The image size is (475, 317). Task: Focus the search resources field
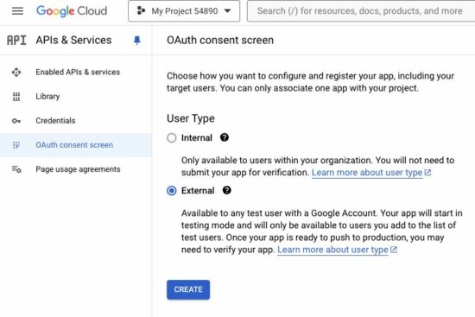(x=361, y=11)
